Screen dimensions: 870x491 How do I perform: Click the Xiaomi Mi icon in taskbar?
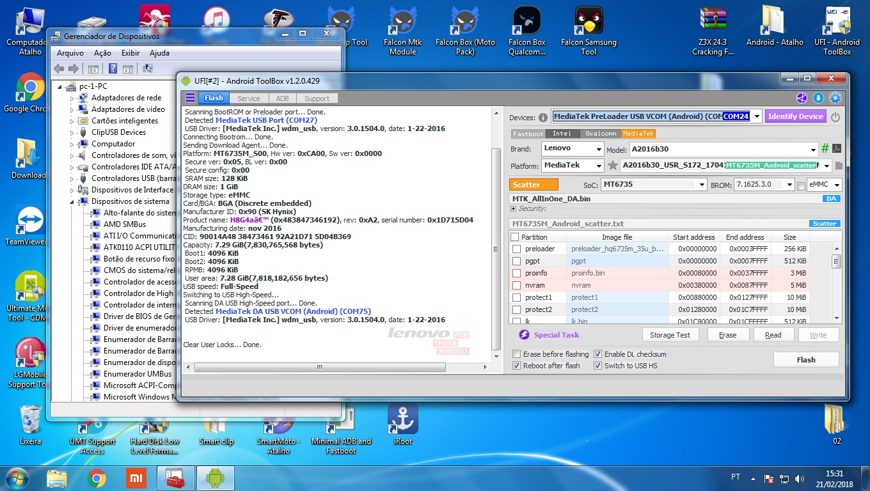[135, 478]
